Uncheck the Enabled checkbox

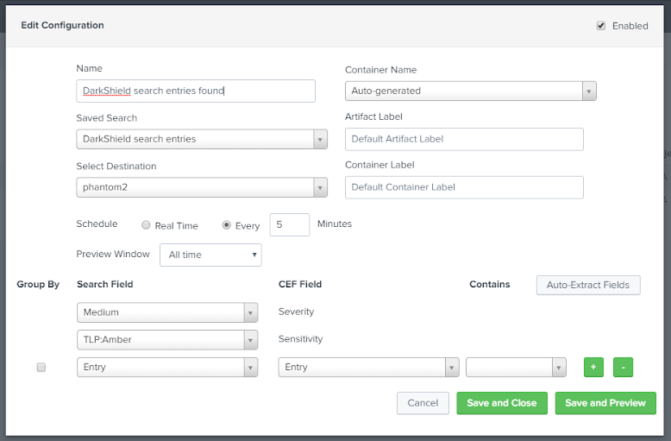click(x=601, y=26)
